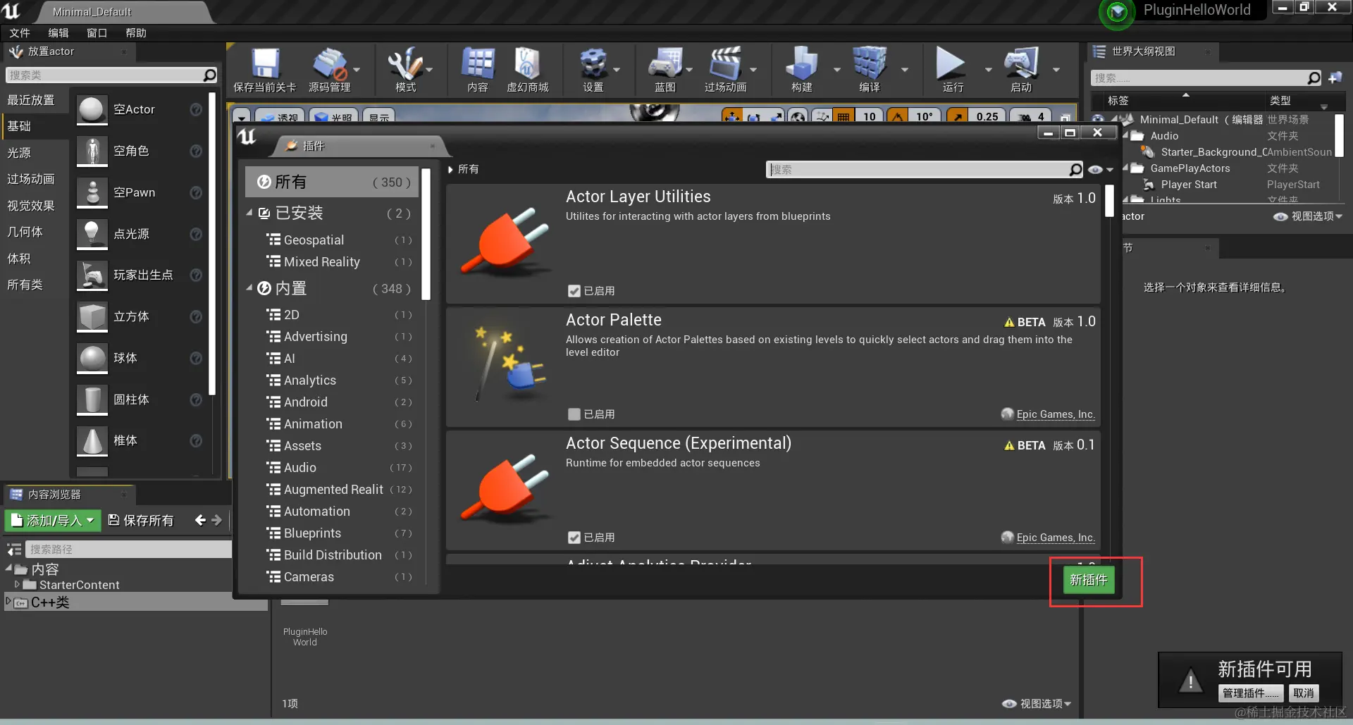This screenshot has width=1353, height=725.
Task: Toggle the Lit (光照) view mode button
Action: coord(333,117)
